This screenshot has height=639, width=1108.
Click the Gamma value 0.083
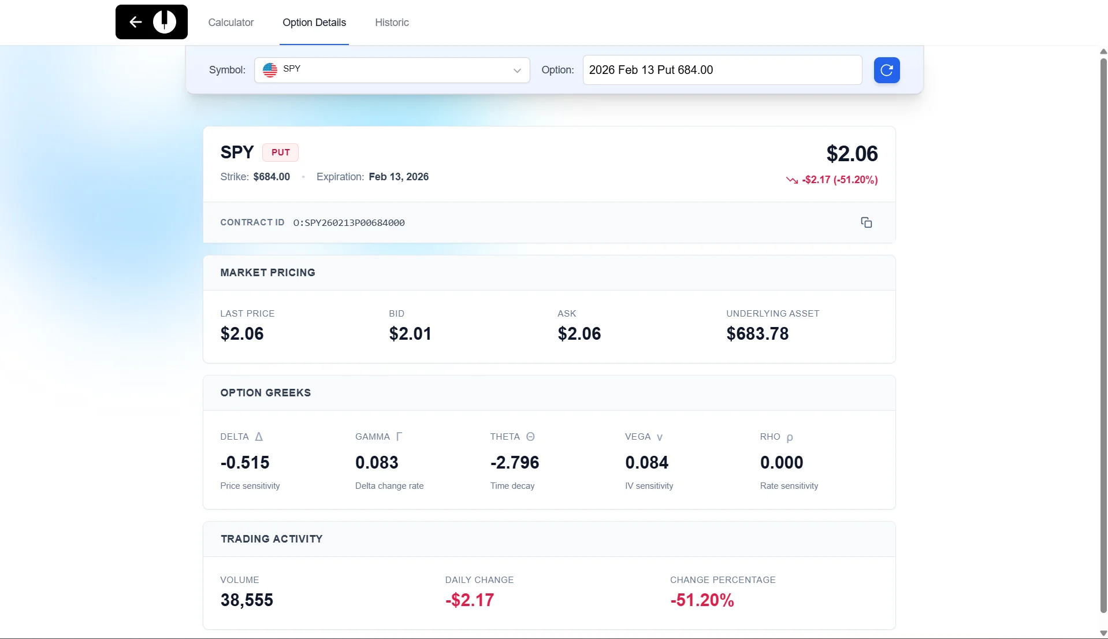[377, 463]
